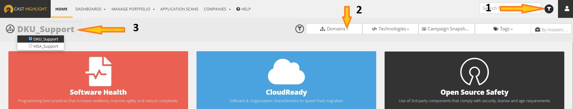The height and width of the screenshot is (109, 573).
Task: Open the Tags filter dropdown
Action: point(503,29)
